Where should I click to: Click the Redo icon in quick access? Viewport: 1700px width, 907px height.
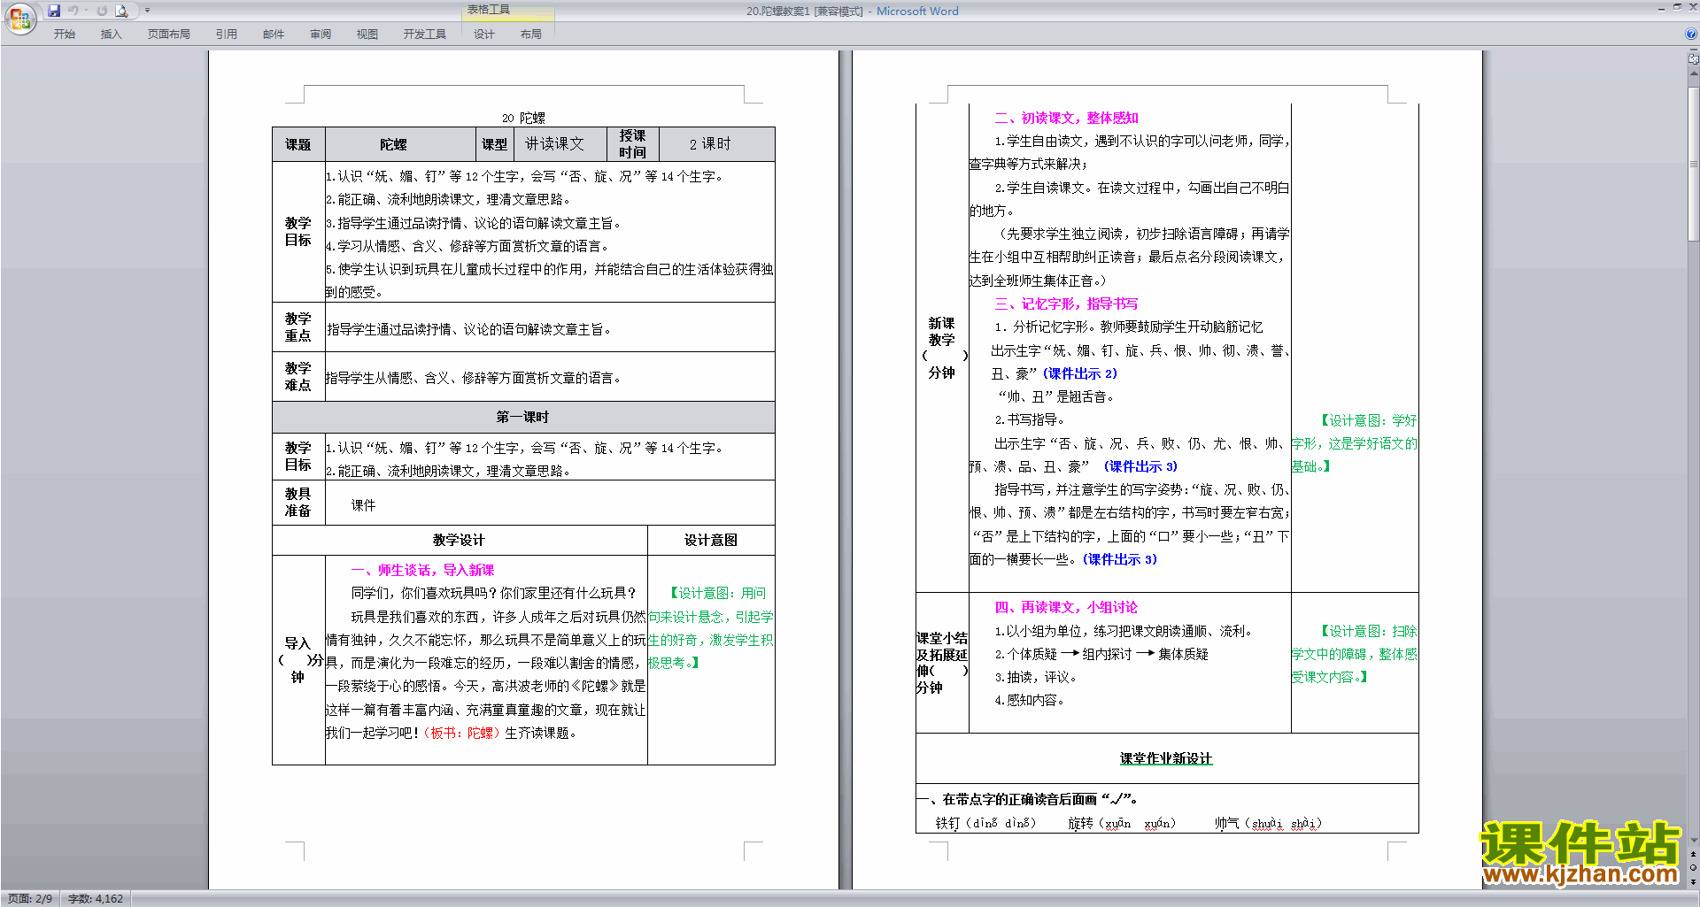[x=102, y=11]
